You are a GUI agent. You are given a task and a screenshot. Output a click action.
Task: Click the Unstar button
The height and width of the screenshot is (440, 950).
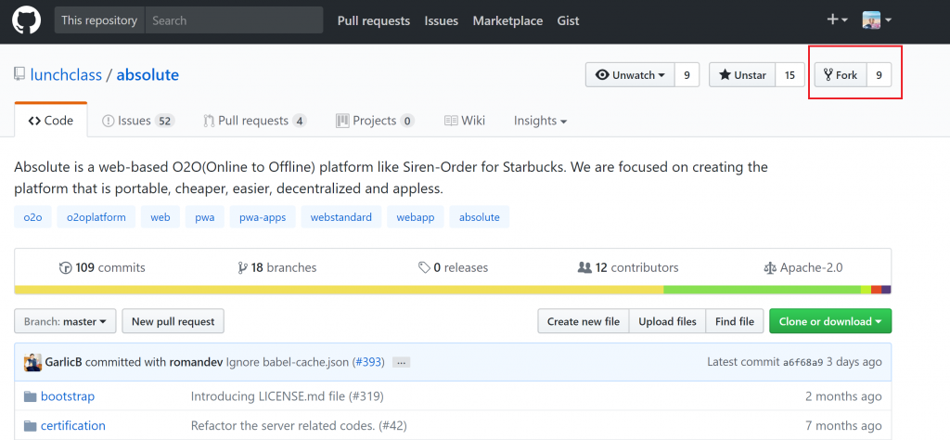tap(742, 75)
